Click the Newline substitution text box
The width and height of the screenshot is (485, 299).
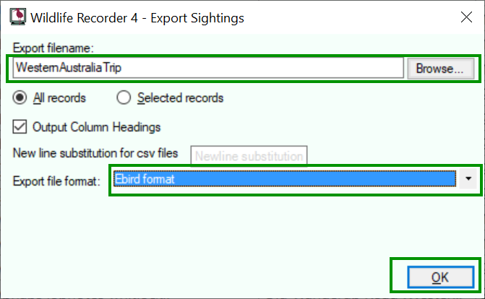[249, 155]
